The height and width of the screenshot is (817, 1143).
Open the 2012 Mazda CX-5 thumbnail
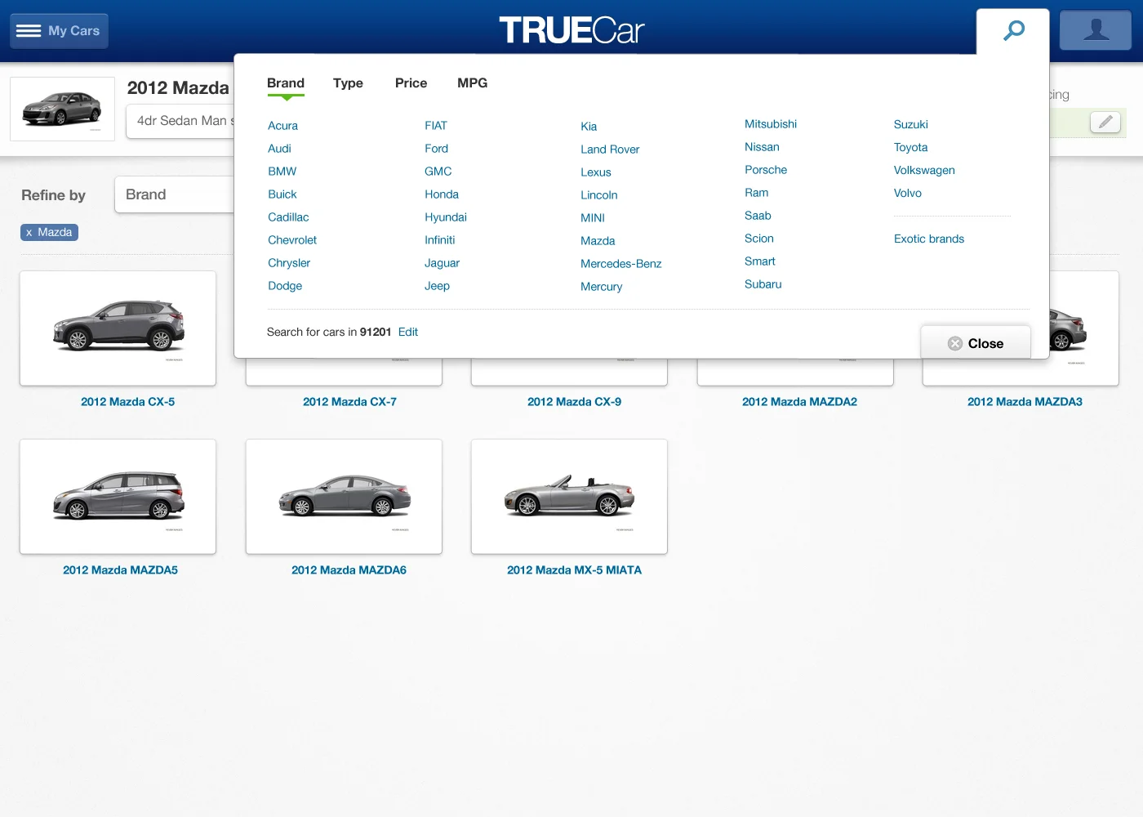point(118,328)
